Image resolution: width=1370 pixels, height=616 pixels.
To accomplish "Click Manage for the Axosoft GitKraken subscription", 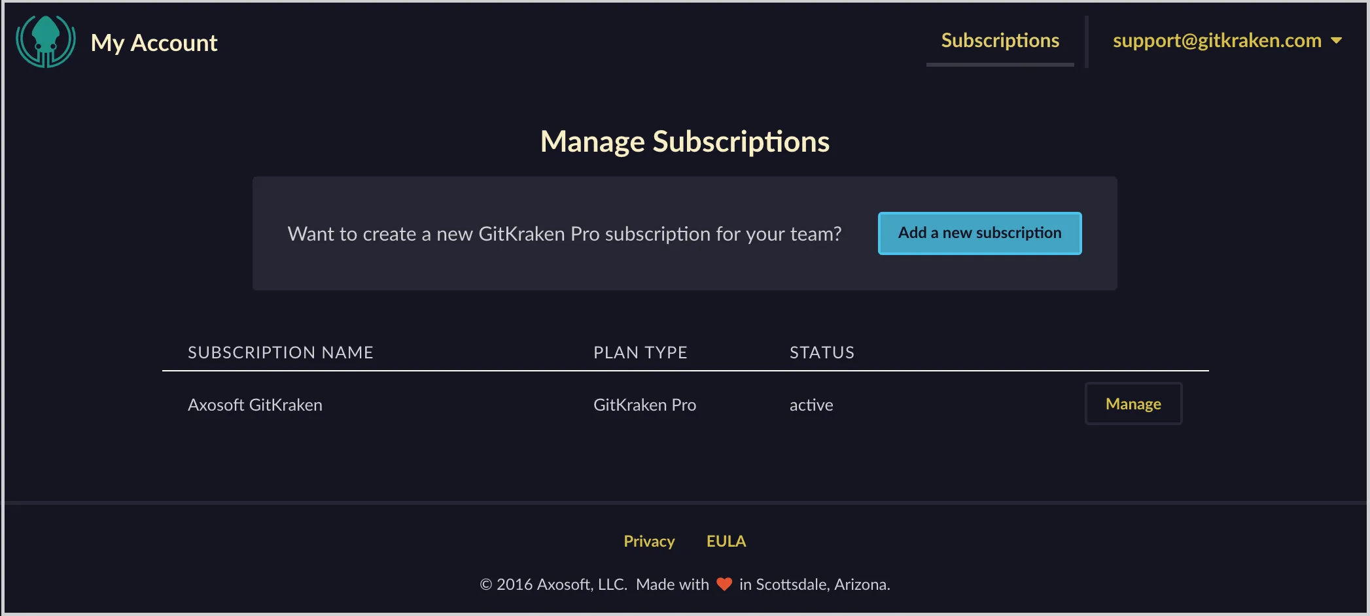I will click(1133, 404).
